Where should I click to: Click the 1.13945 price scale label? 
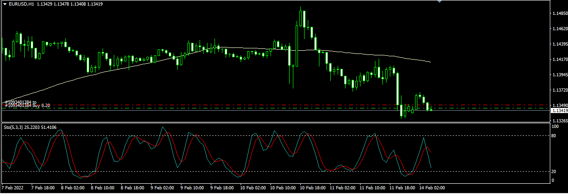point(559,74)
